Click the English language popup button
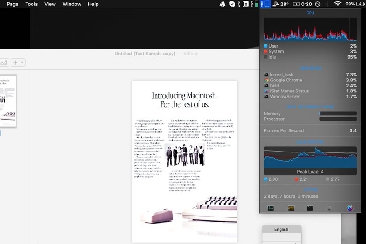The width and height of the screenshot is (366, 244). click(281, 229)
